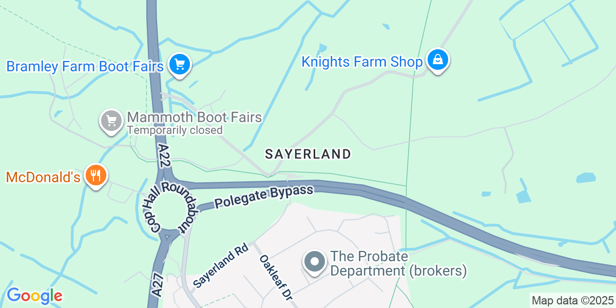Click the Map data ©2025 attribution

click(x=572, y=300)
